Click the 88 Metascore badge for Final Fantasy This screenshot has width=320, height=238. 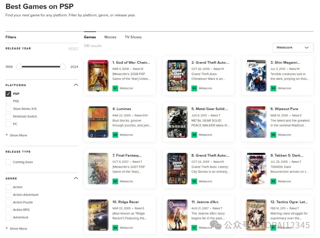(115, 181)
